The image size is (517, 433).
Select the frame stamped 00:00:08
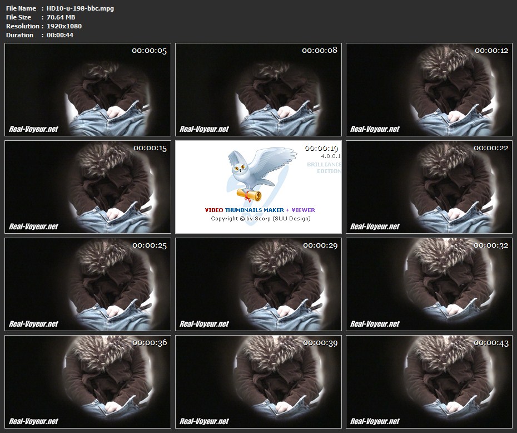(258, 90)
